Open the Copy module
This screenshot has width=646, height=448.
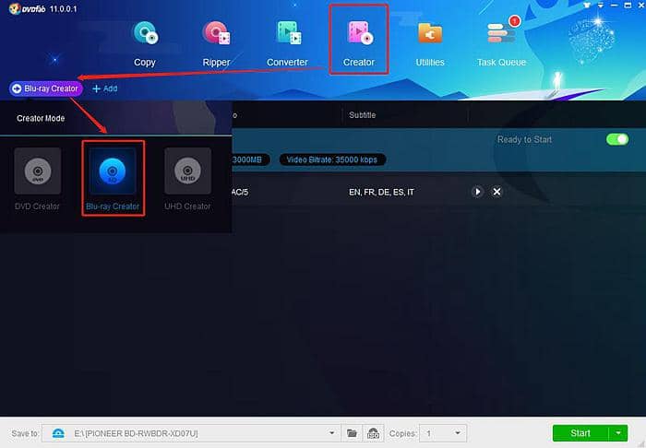tap(145, 44)
